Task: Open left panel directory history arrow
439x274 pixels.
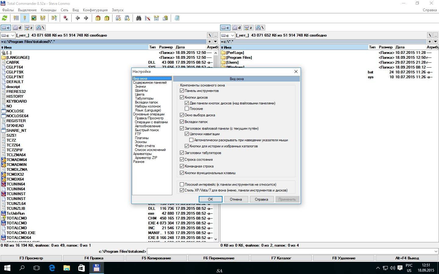Action: tap(215, 42)
